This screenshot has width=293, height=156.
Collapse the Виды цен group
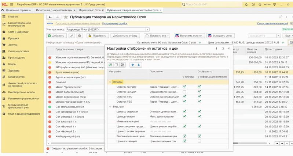coord(110,107)
